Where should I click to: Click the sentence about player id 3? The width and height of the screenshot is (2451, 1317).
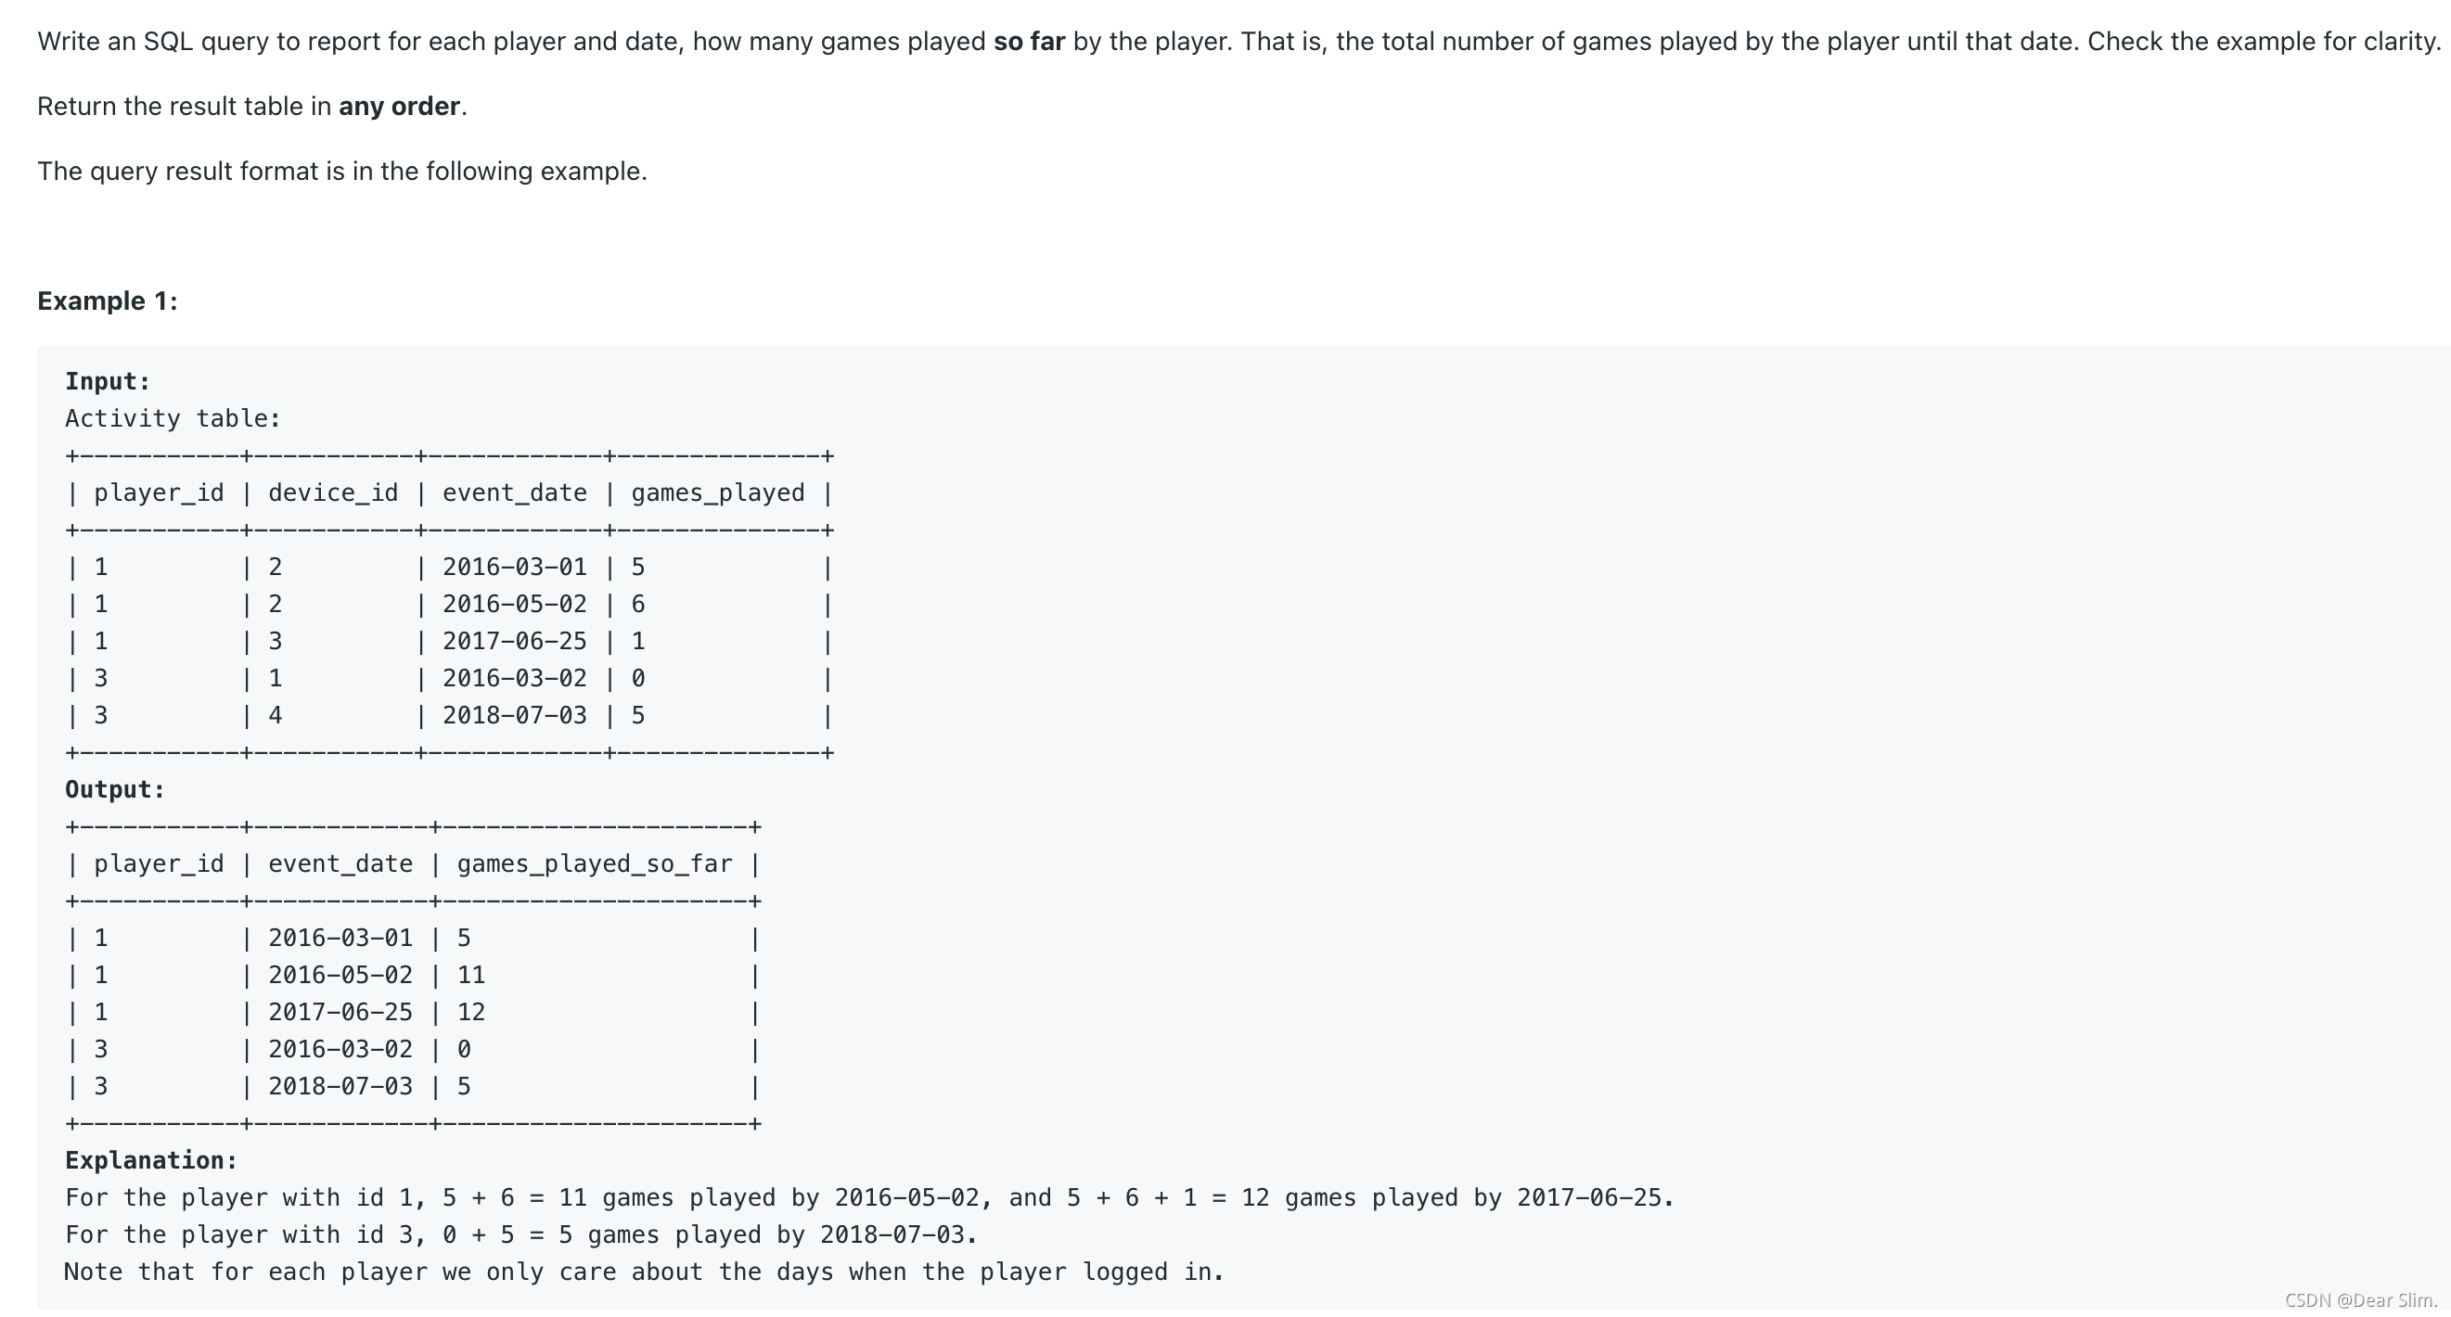tap(521, 1235)
